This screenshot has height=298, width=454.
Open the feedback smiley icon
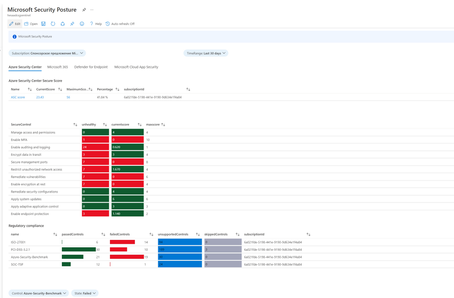82,24
